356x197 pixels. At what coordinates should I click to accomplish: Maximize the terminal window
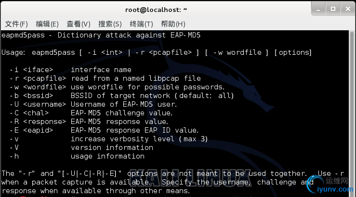(x=332, y=8)
